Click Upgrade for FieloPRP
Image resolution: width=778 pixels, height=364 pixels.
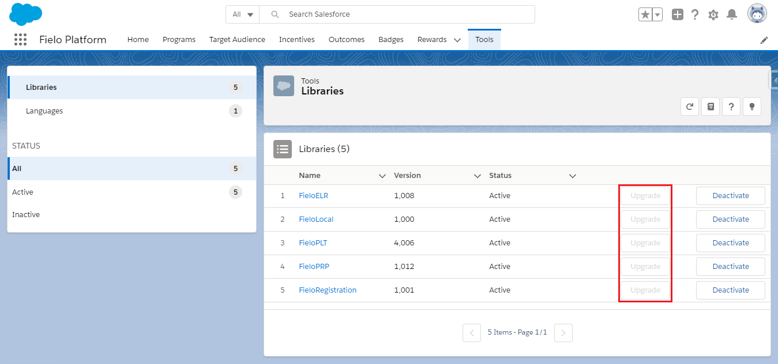pos(645,267)
